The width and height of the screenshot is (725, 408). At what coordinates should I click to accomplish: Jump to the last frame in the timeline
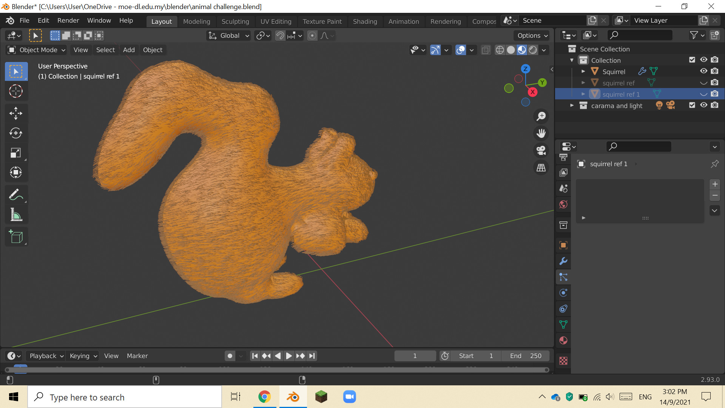[312, 355]
